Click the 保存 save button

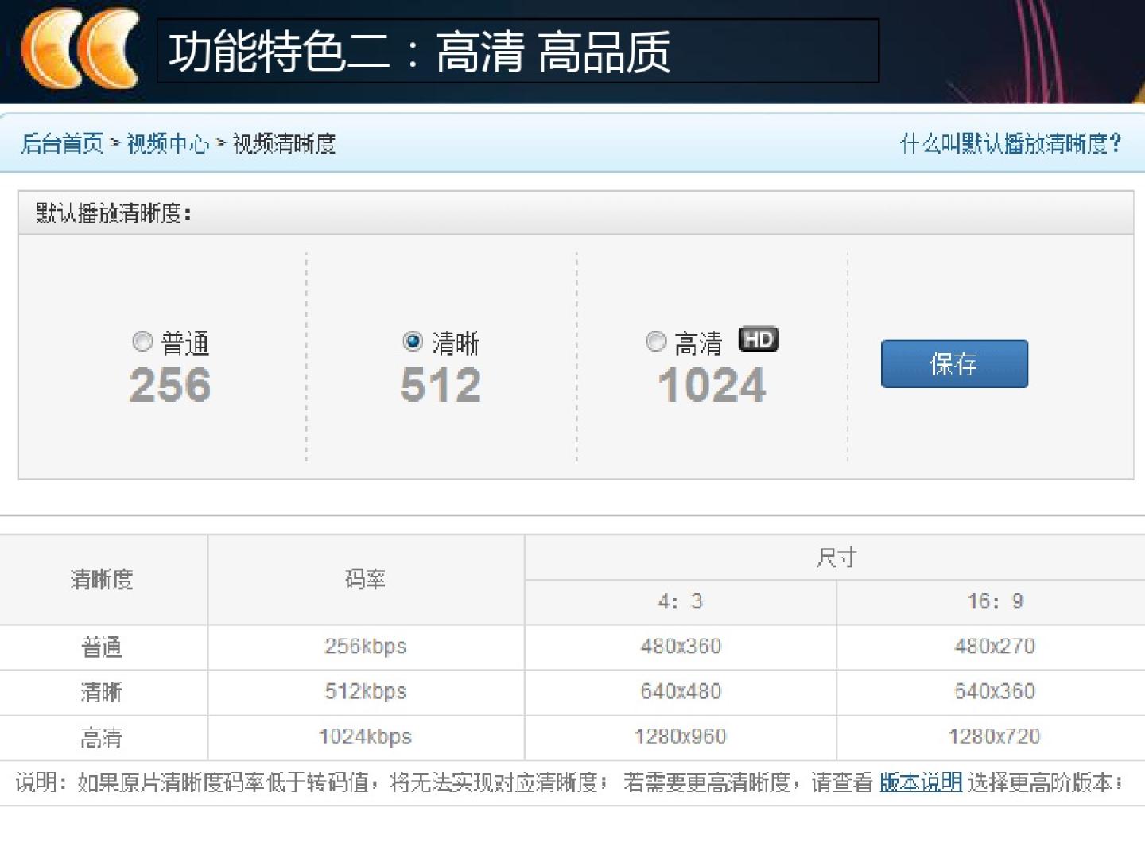[953, 363]
